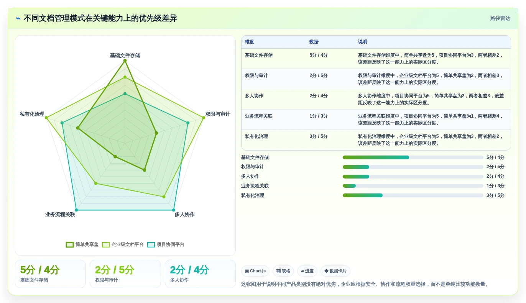
Task: Click the 路径雷达 label in header
Action: click(x=500, y=18)
